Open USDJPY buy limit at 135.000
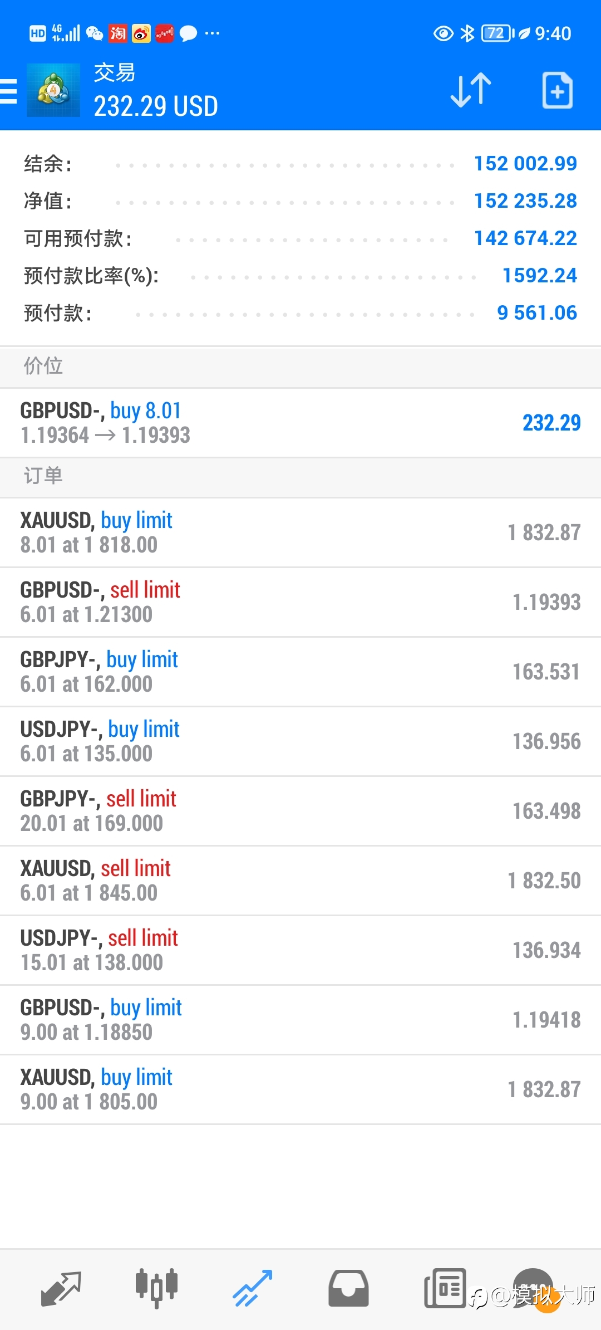The width and height of the screenshot is (601, 1330). coord(300,741)
